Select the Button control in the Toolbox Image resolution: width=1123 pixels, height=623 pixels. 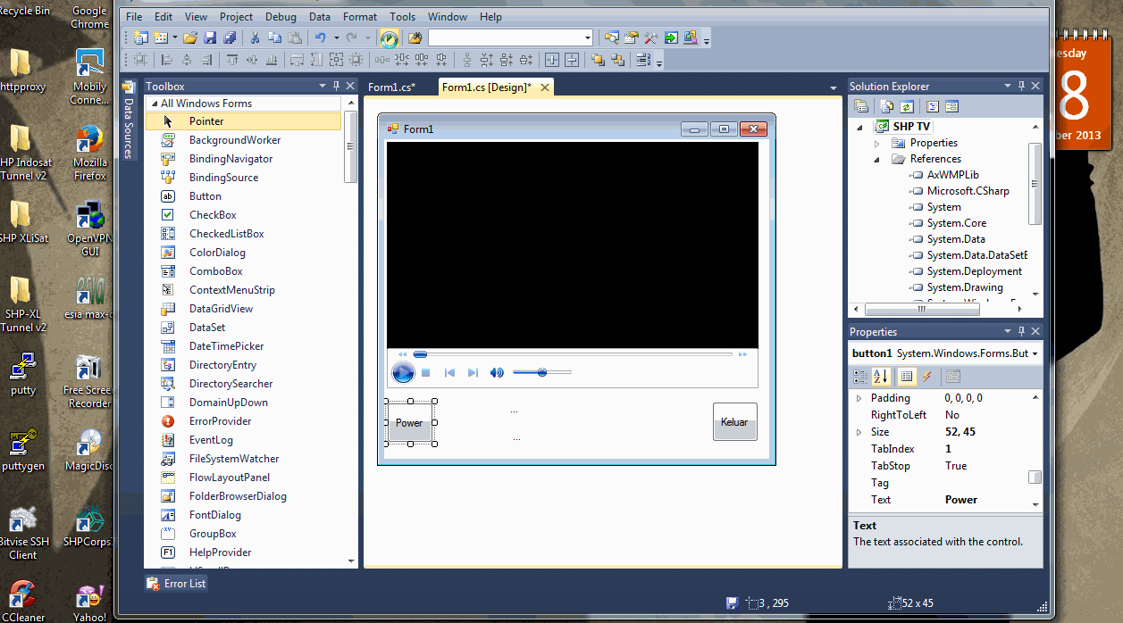click(205, 196)
